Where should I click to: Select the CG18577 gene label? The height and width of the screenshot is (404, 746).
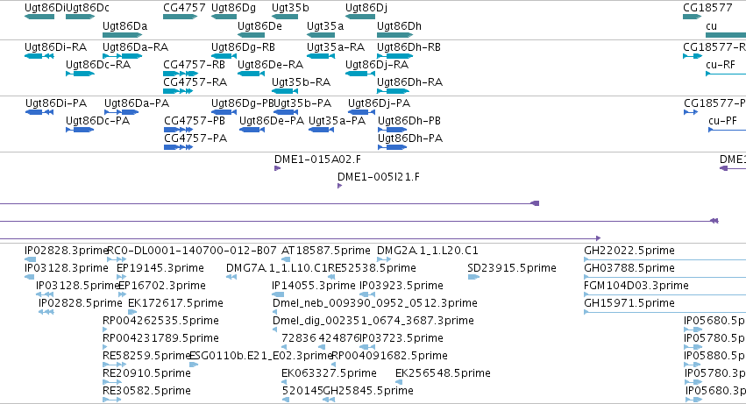click(x=707, y=8)
